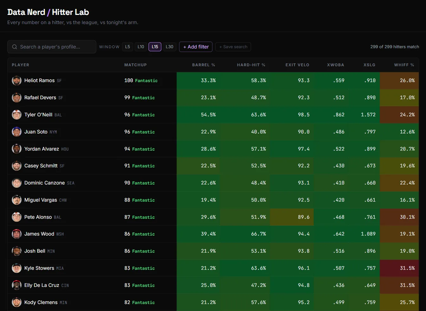
Task: Click James Wood hard-hit '66.7%'
Action: (259, 234)
